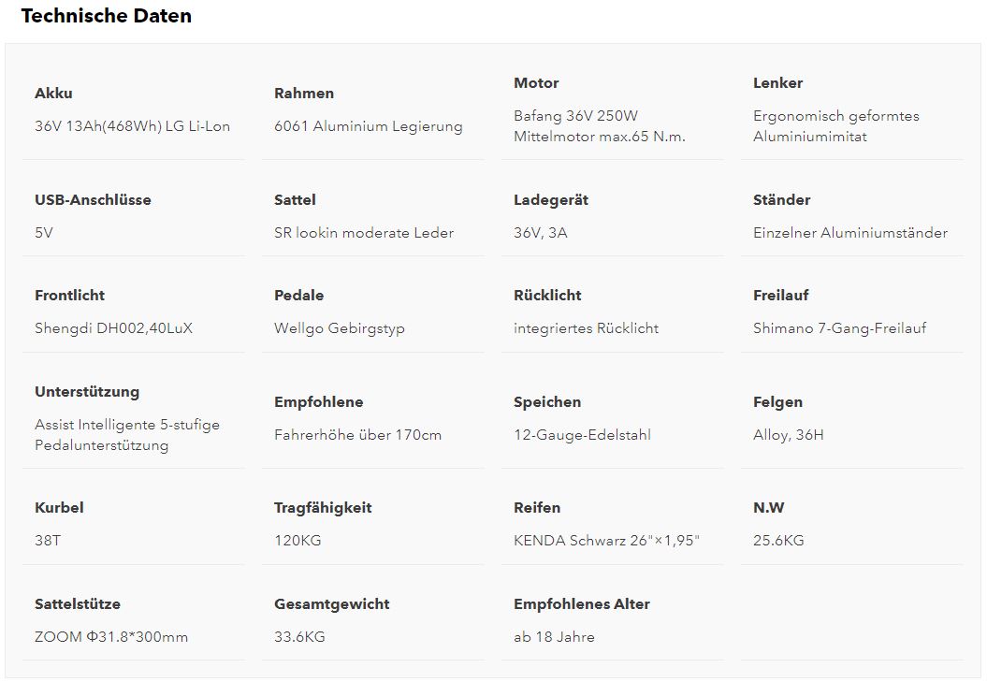
Task: Select the ab 18 Jahre text
Action: [554, 637]
